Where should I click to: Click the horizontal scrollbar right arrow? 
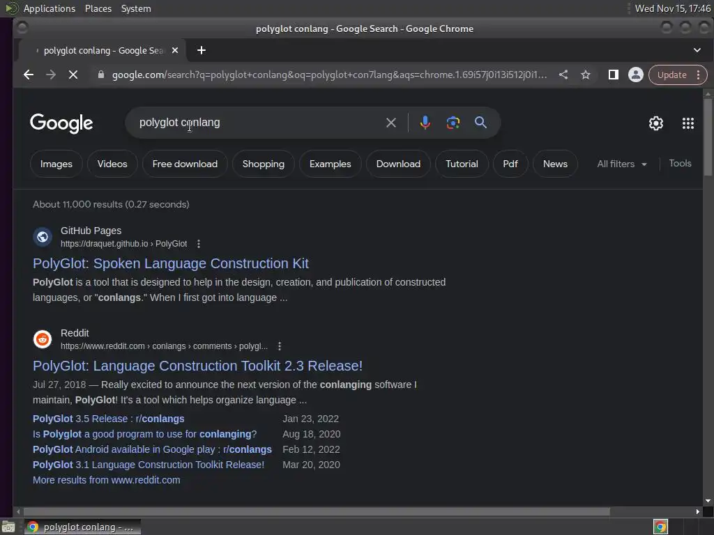[697, 512]
